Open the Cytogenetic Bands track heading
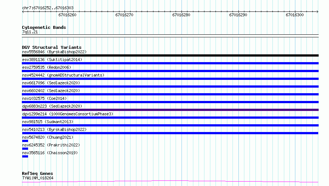Image resolution: width=329 pixels, height=186 pixels. 44,27
